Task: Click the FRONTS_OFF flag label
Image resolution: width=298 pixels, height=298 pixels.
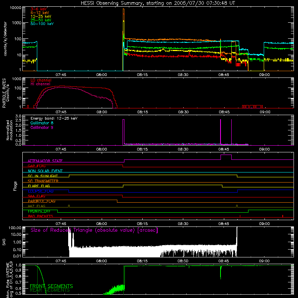Action: [x=39, y=211]
